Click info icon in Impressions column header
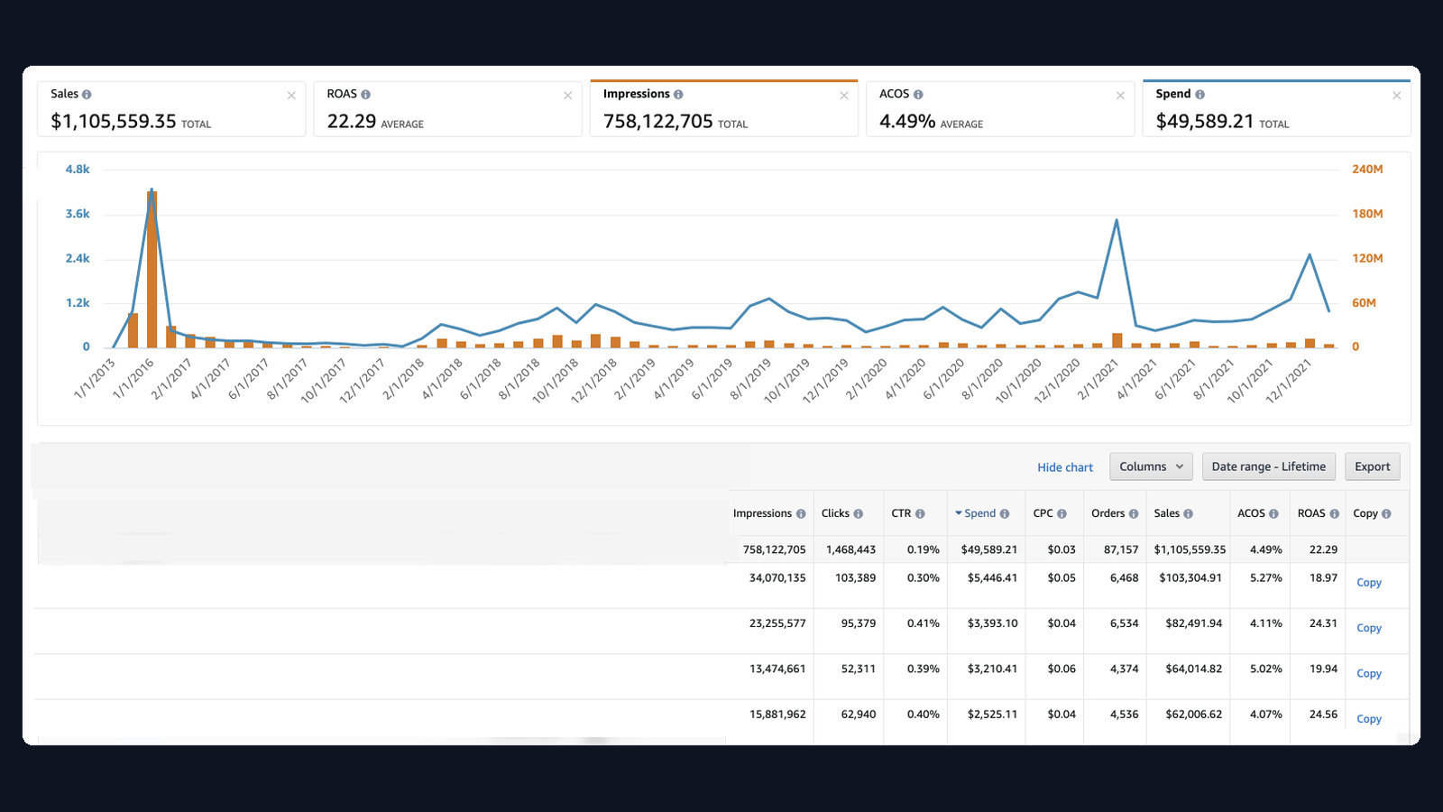Image resolution: width=1443 pixels, height=812 pixels. 801,513
